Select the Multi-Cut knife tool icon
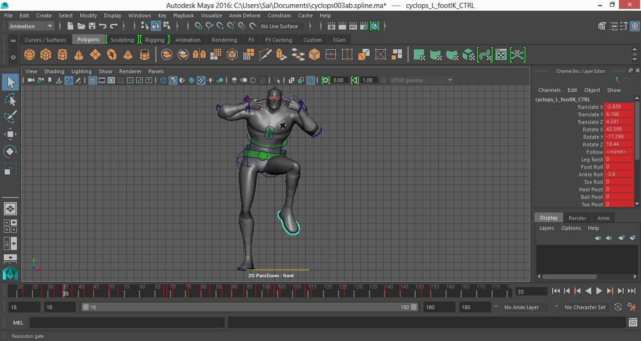 click(265, 55)
